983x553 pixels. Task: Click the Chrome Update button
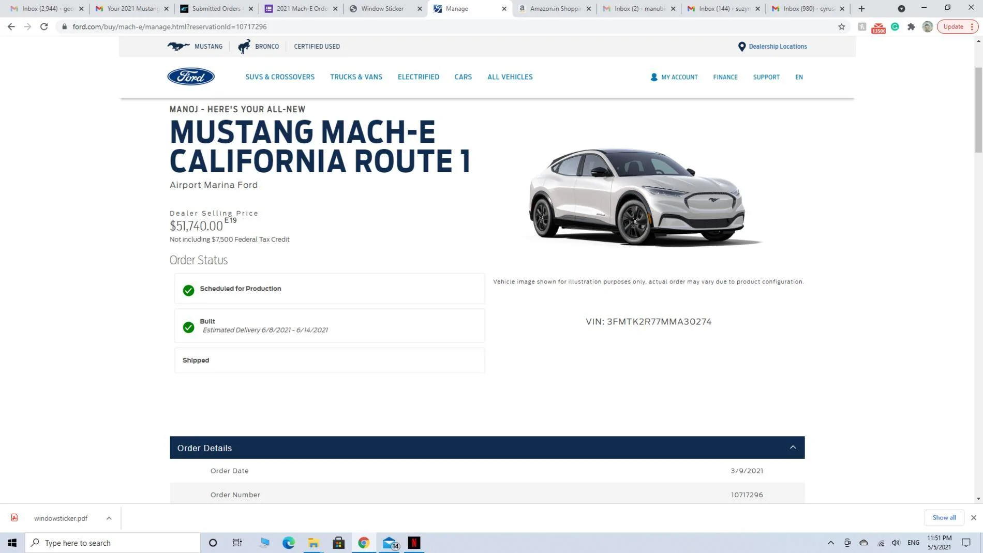(x=957, y=26)
